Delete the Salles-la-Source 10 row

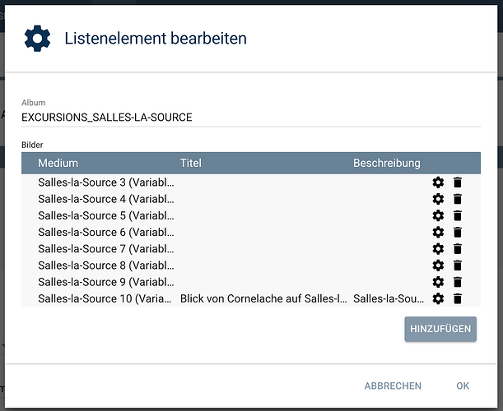(458, 298)
